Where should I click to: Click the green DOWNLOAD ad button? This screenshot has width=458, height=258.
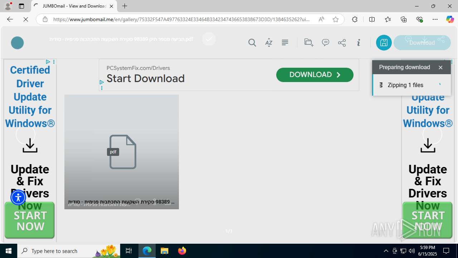[x=315, y=75]
